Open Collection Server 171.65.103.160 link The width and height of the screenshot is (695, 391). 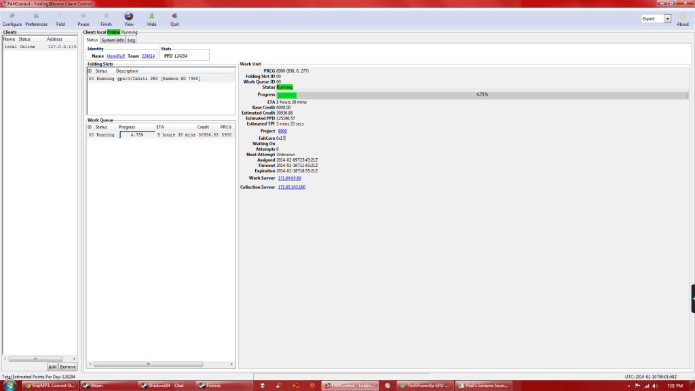click(292, 187)
